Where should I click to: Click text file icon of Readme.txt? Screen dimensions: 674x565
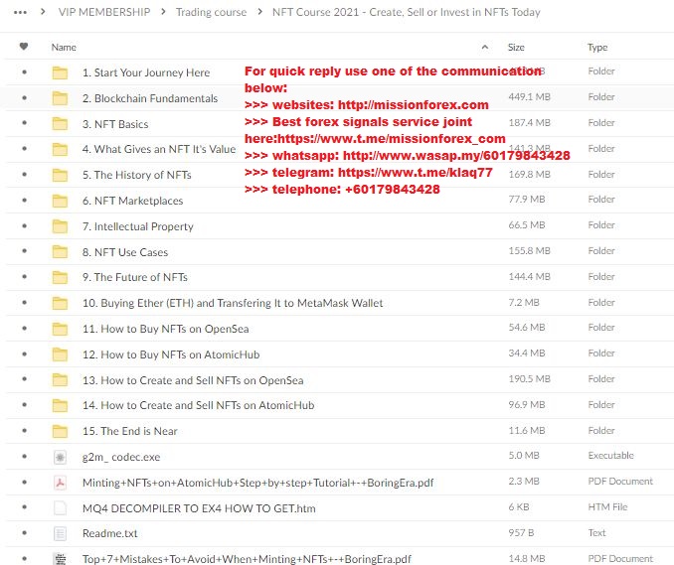(60, 533)
